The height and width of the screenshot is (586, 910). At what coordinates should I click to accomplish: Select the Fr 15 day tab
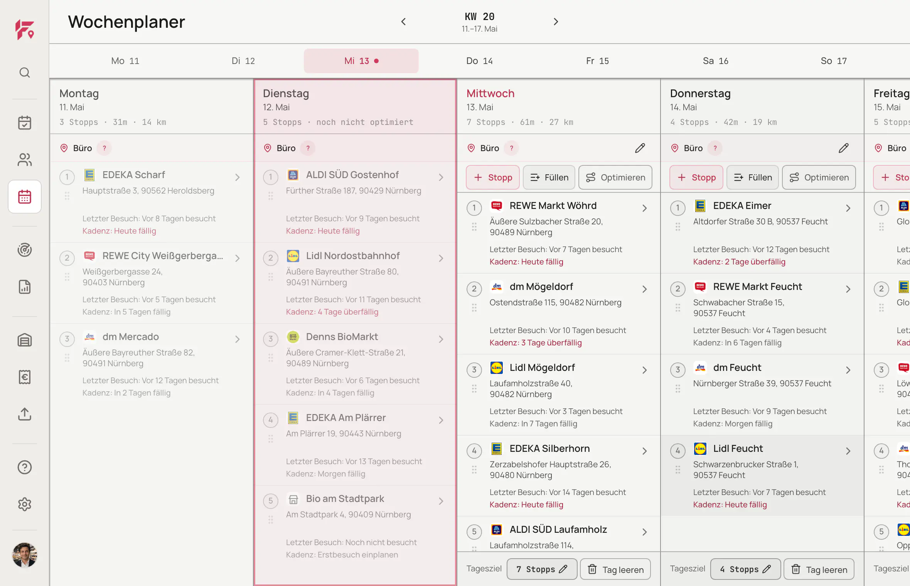[597, 61]
